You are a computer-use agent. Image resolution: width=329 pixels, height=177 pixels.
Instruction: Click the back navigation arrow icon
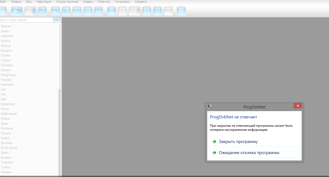15,11
